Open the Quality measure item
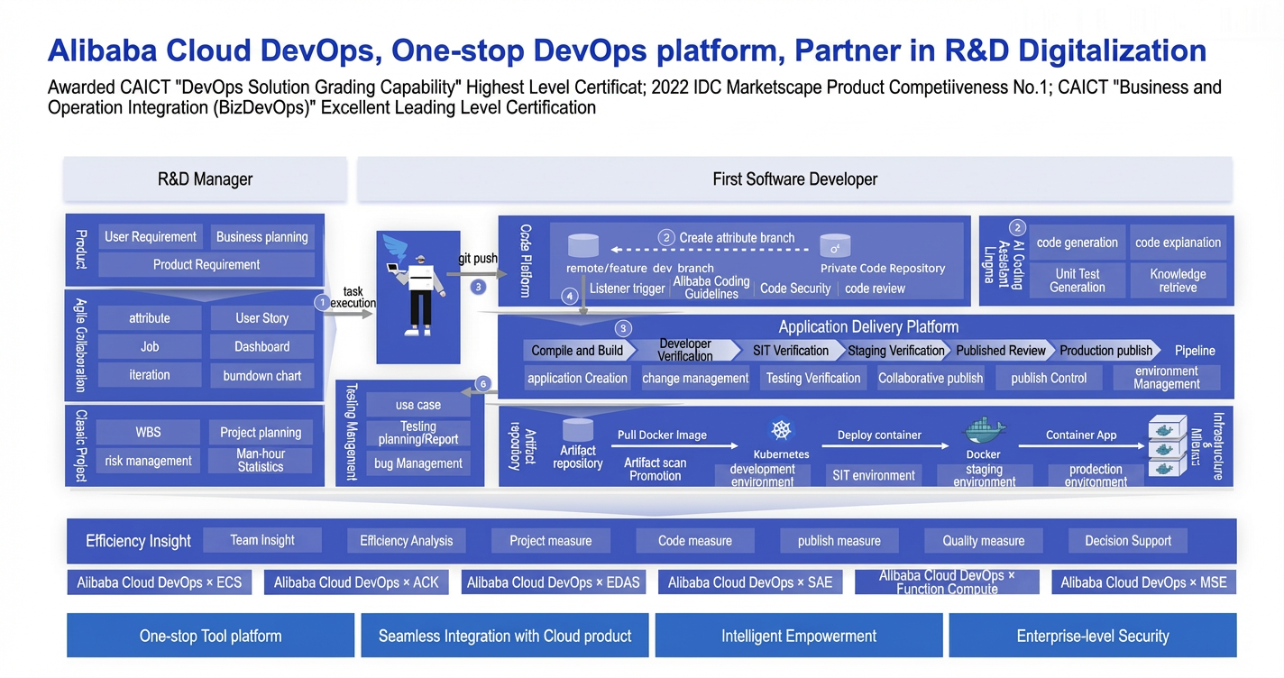The height and width of the screenshot is (678, 1284). click(x=984, y=541)
